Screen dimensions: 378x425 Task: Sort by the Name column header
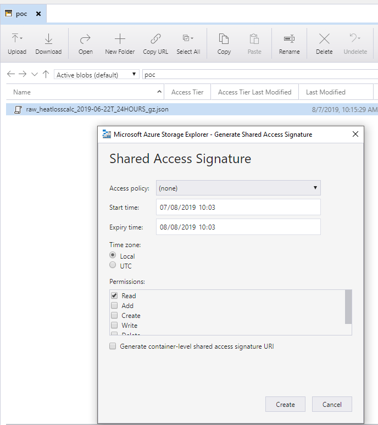pyautogui.click(x=85, y=92)
